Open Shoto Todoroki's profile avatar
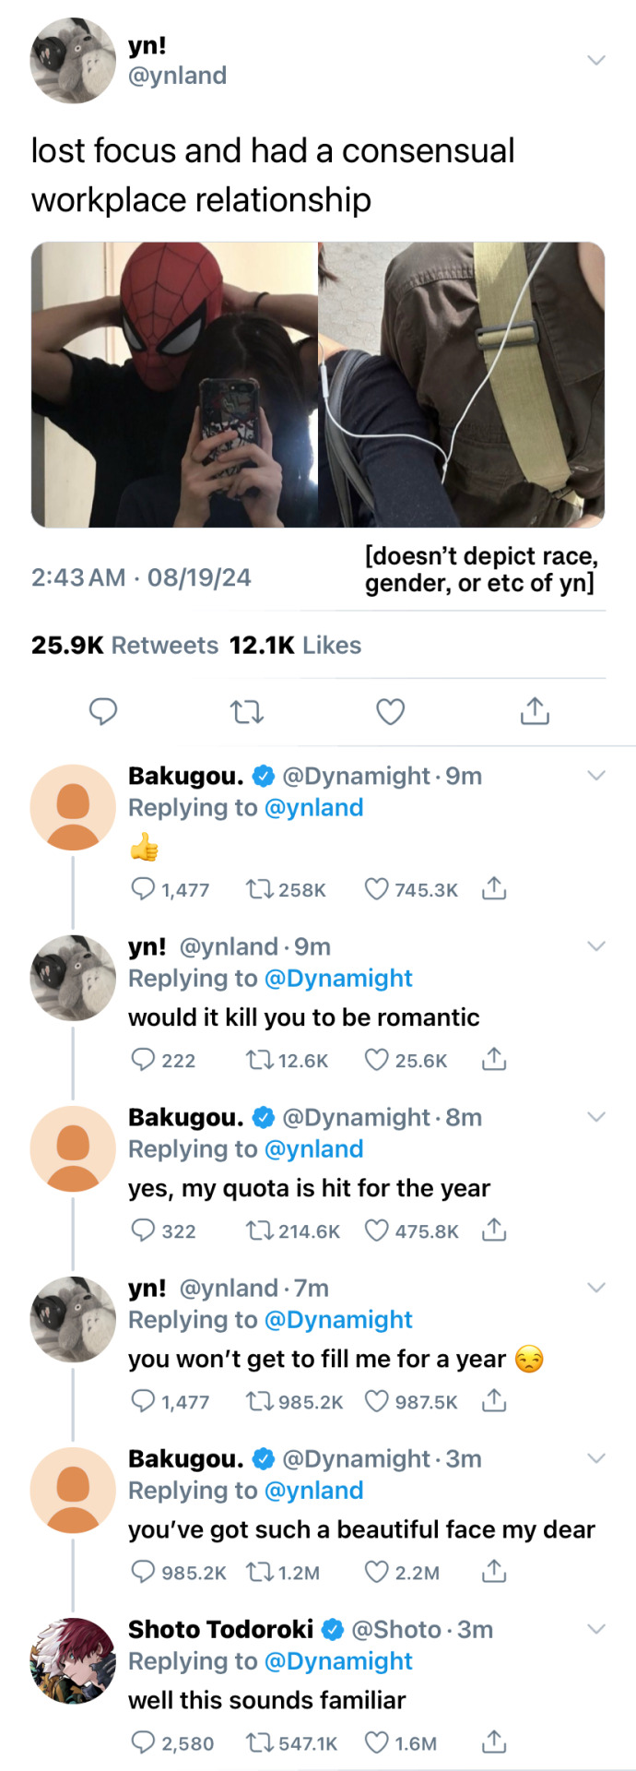The height and width of the screenshot is (1771, 636). click(x=73, y=1660)
